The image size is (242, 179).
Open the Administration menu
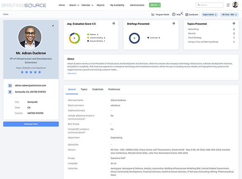[137, 5]
